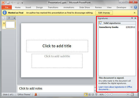Click Slide 1 of 1 status indicator

click(x=8, y=94)
